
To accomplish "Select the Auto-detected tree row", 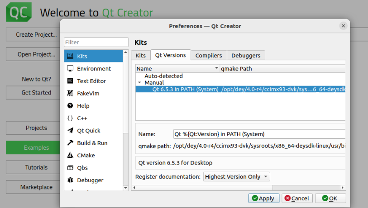I will tap(163, 76).
